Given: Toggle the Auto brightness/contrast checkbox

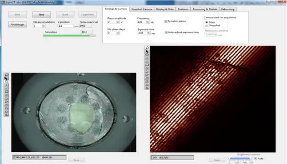Looking at the screenshot, I should (x=255, y=158).
